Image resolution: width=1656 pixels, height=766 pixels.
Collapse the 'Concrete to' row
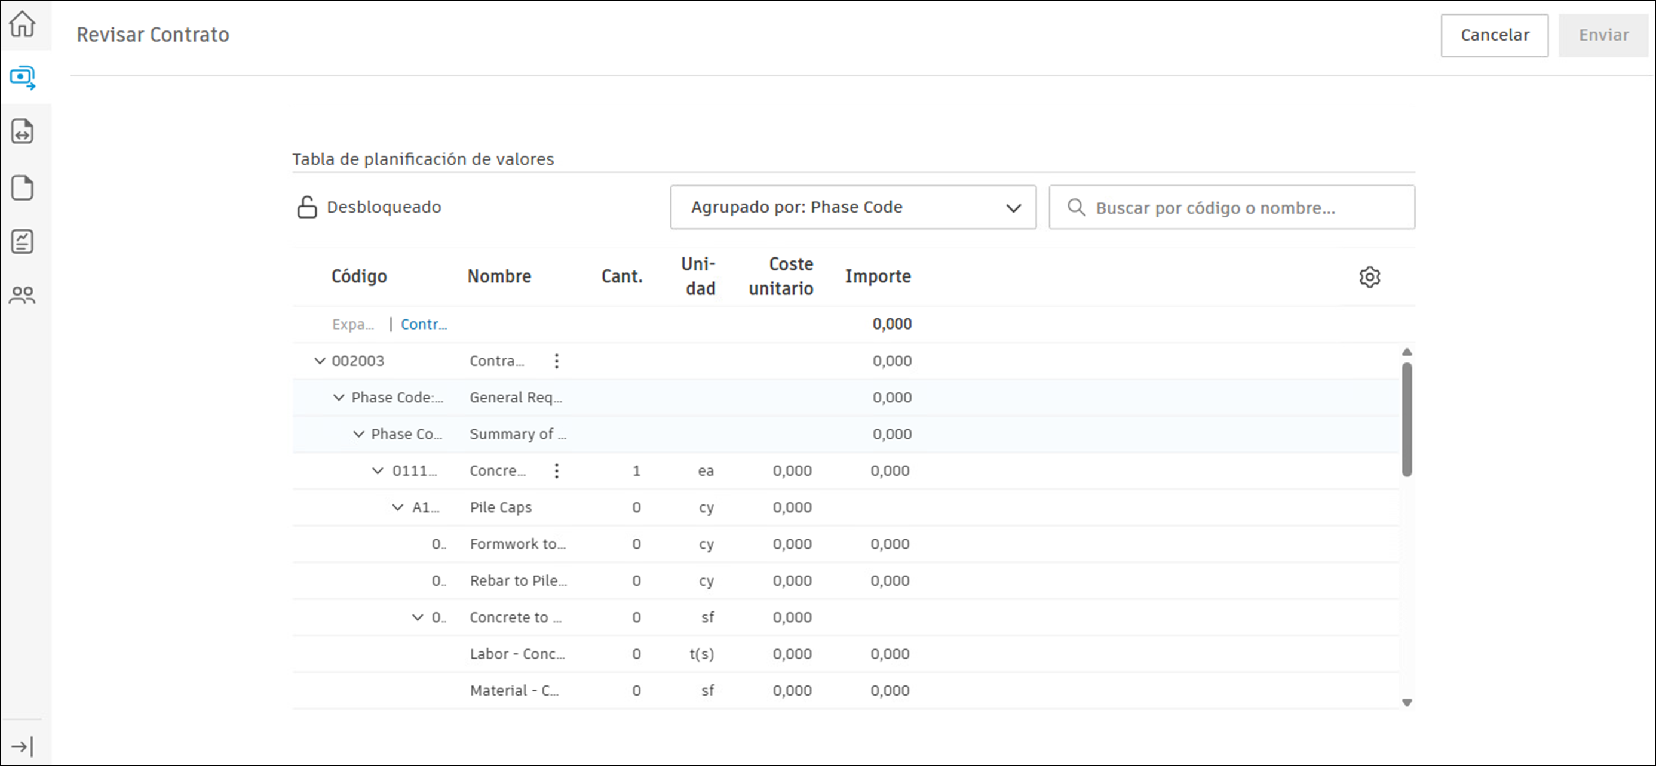click(418, 617)
